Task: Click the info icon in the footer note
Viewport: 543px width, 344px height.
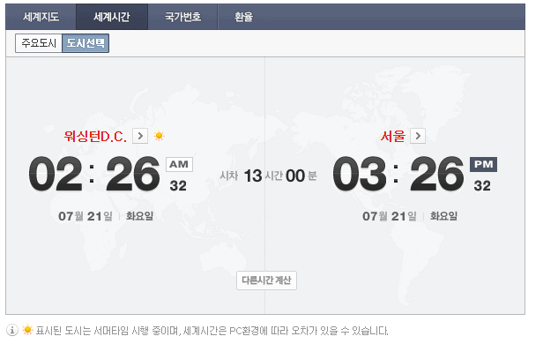Action: pyautogui.click(x=12, y=330)
